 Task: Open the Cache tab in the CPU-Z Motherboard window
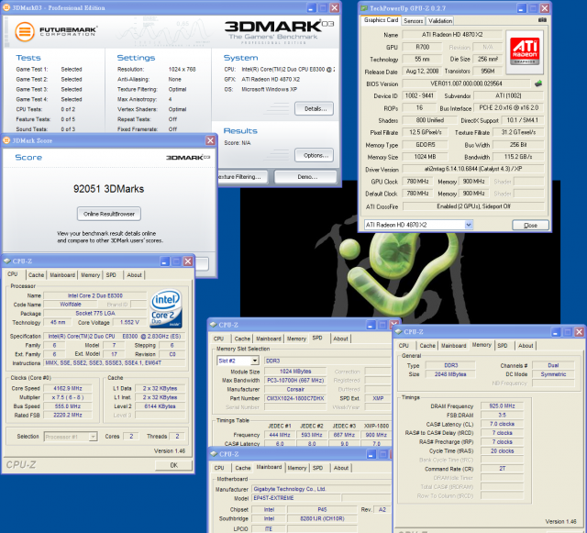point(242,468)
